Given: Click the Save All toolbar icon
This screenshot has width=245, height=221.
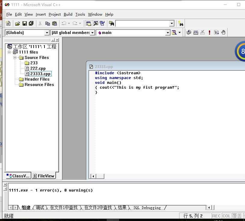Looking at the screenshot, I should (x=31, y=23).
